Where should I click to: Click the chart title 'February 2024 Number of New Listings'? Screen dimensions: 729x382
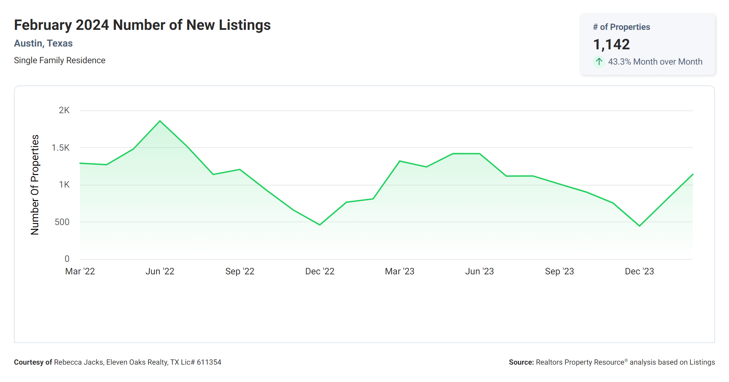pyautogui.click(x=142, y=25)
